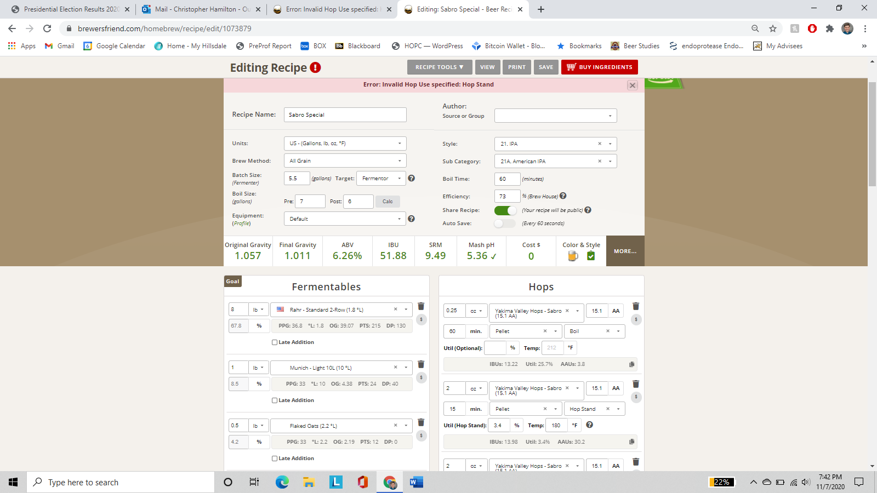
Task: Open cost for the 0.25 oz Sabro hop
Action: coord(636,319)
